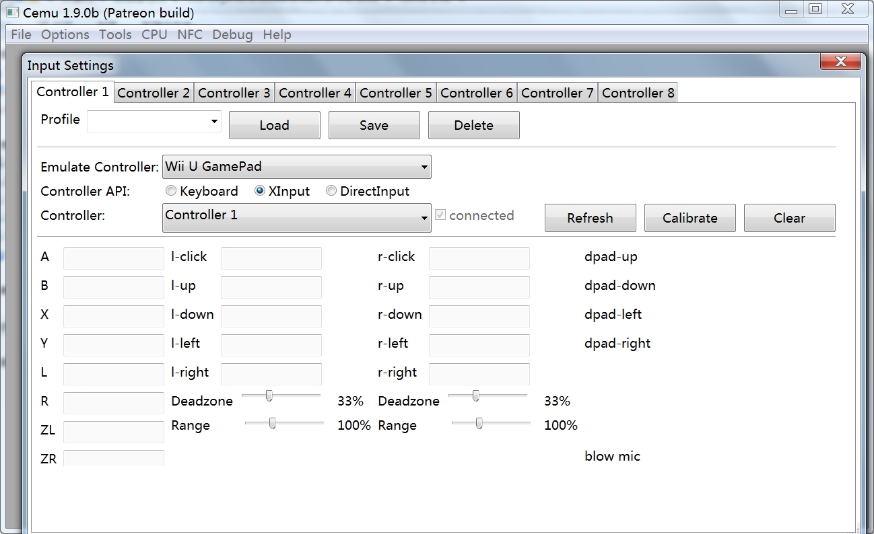Viewport: 874px width, 534px height.
Task: Click the "dpad-up" label
Action: click(611, 256)
